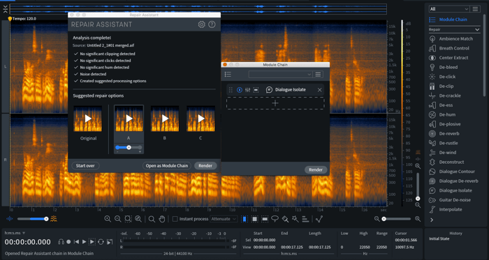The image size is (489, 260).
Task: Select the Grab and drag hand tool
Action: coord(162,219)
